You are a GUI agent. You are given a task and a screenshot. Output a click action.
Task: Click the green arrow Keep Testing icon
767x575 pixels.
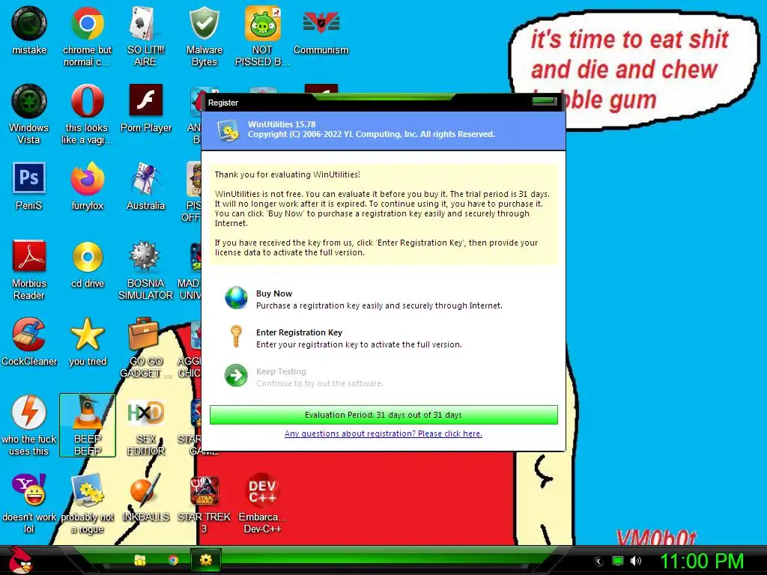pos(236,376)
